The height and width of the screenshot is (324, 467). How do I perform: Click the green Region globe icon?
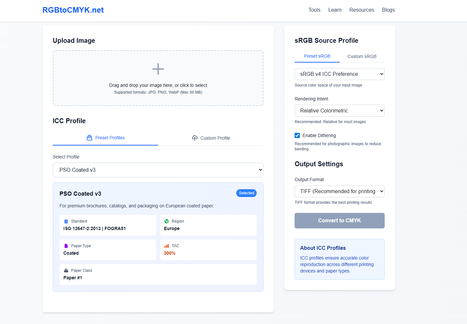pyautogui.click(x=167, y=221)
